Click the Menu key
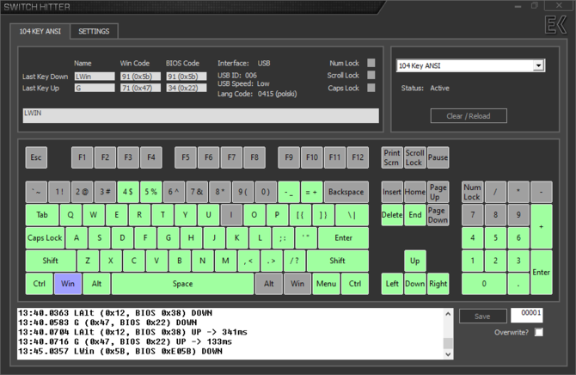 pyautogui.click(x=326, y=284)
